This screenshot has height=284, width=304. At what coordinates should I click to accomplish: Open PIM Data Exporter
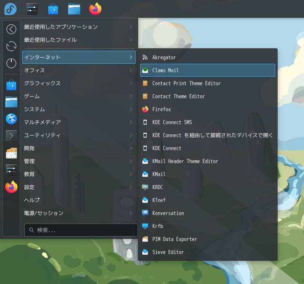[x=208, y=239]
